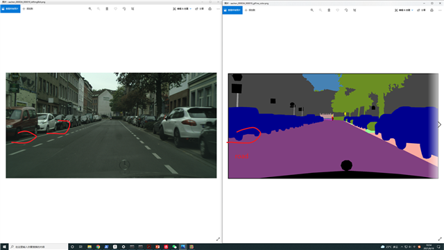Open notification center on taskbar
The image size is (444, 250).
439,247
